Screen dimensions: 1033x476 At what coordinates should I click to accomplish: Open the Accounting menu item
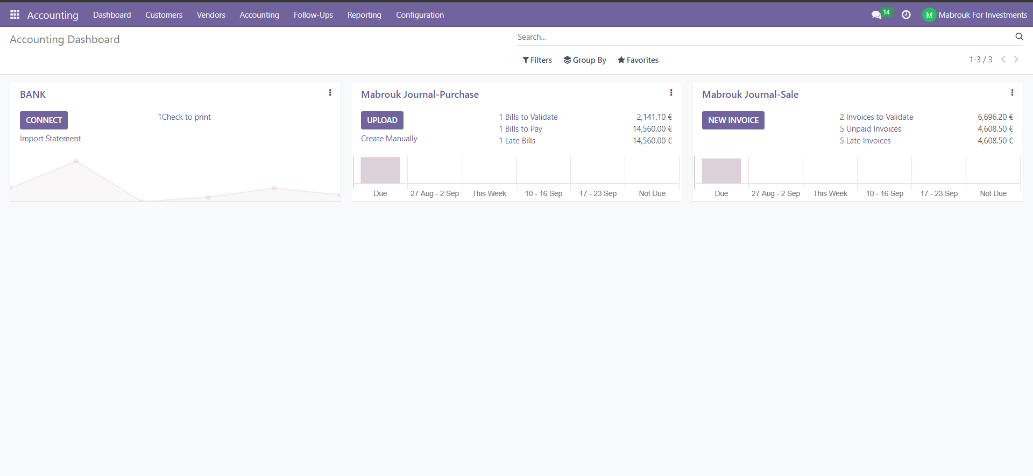click(x=259, y=15)
